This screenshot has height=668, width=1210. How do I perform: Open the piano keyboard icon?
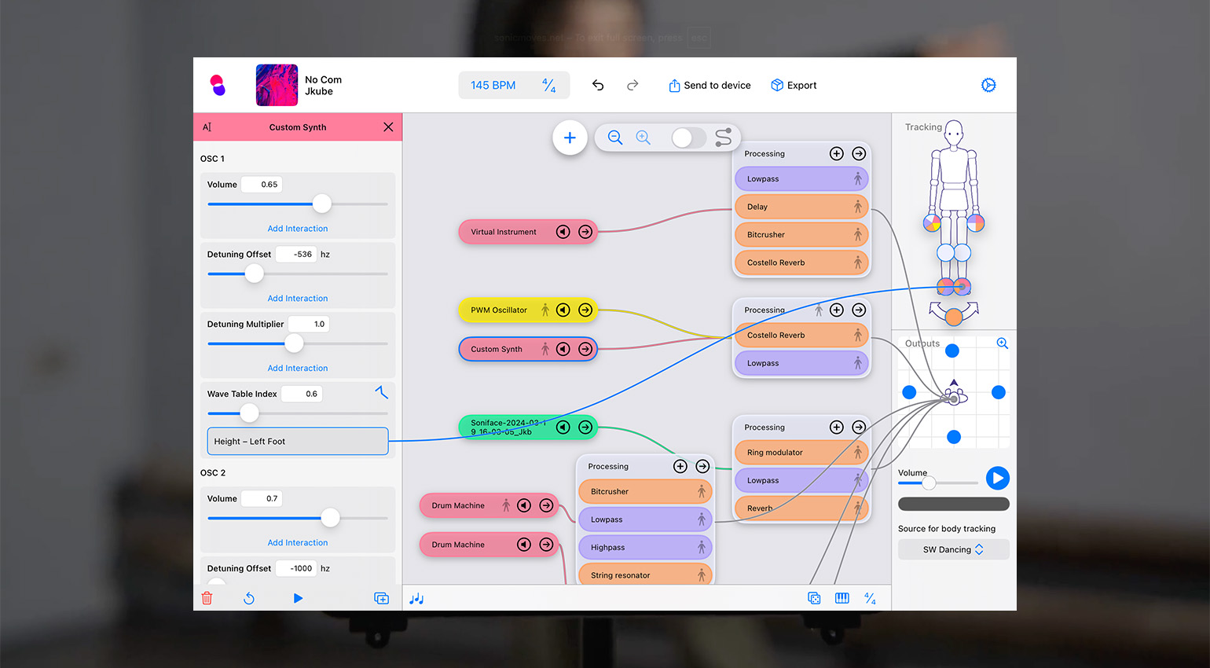coord(842,598)
